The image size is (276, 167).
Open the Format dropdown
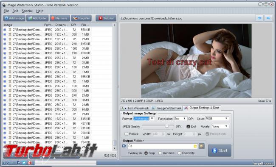click(x=144, y=119)
